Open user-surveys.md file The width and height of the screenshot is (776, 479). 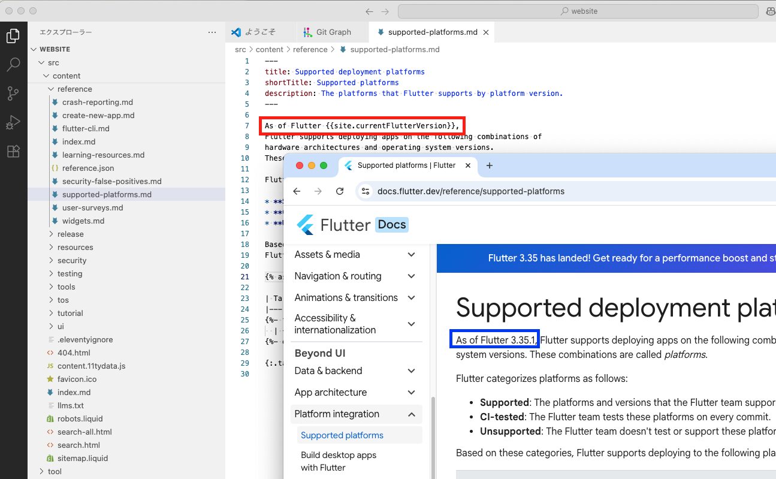[126, 207]
